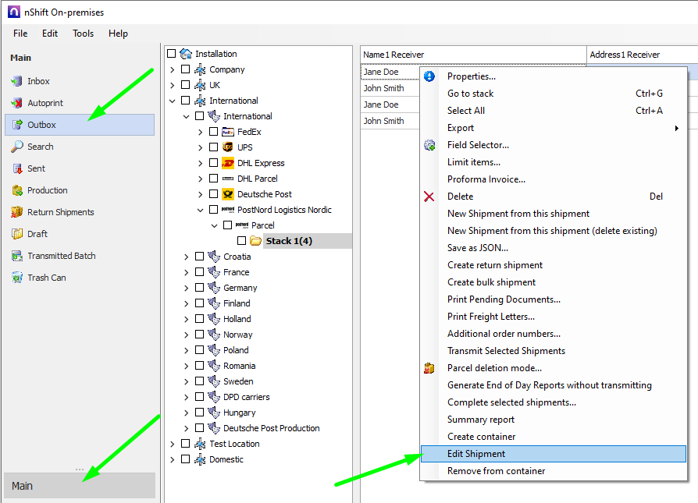Click the Installation house icon
Viewport: 698px width, 503px height.
tap(186, 54)
